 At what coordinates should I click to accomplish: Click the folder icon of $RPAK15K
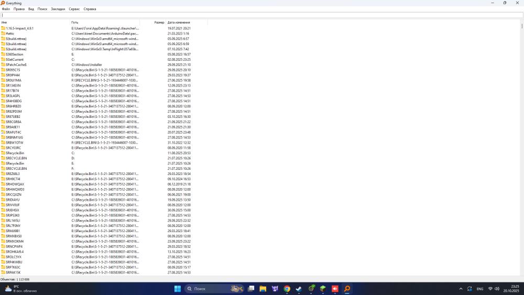tap(3, 272)
